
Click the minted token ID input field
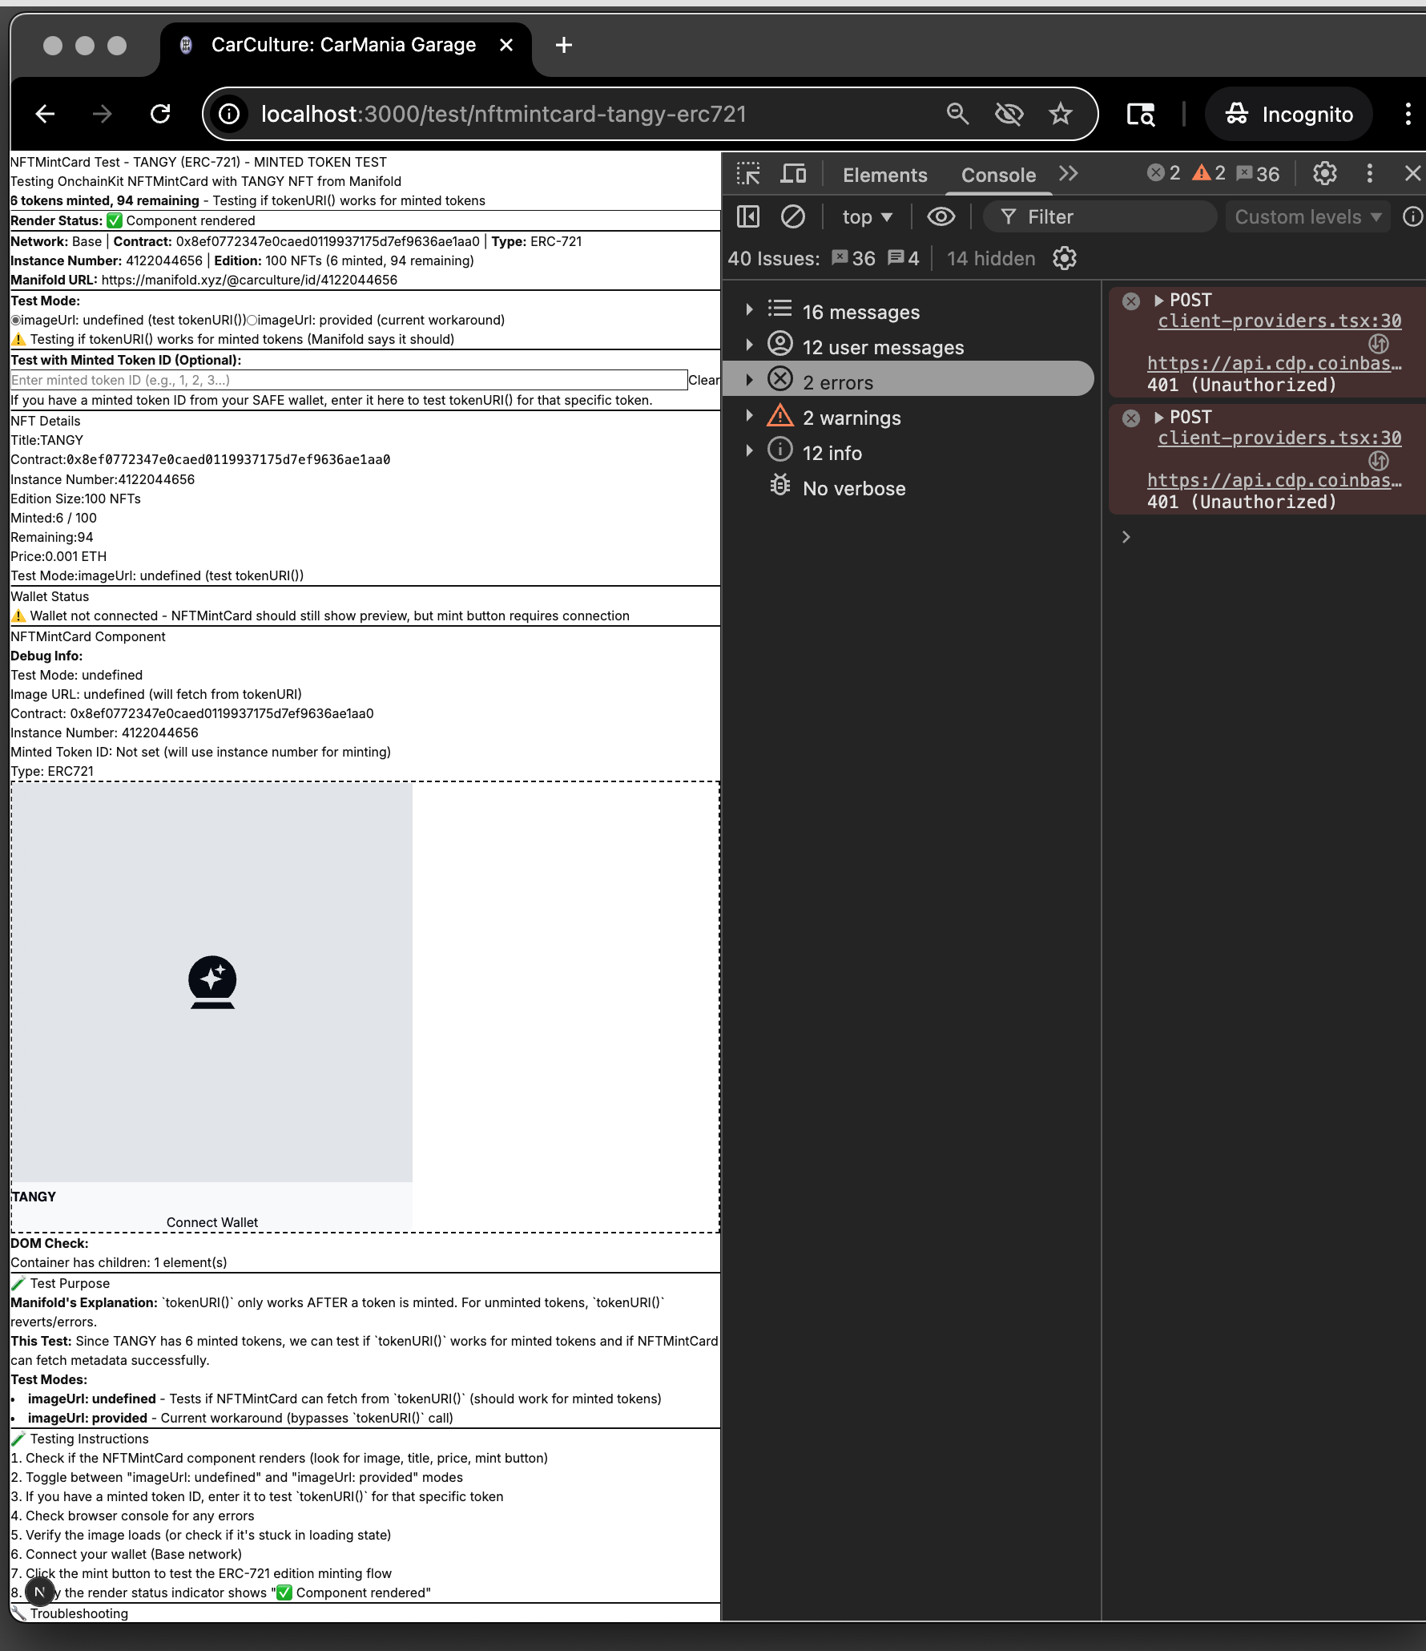point(348,380)
